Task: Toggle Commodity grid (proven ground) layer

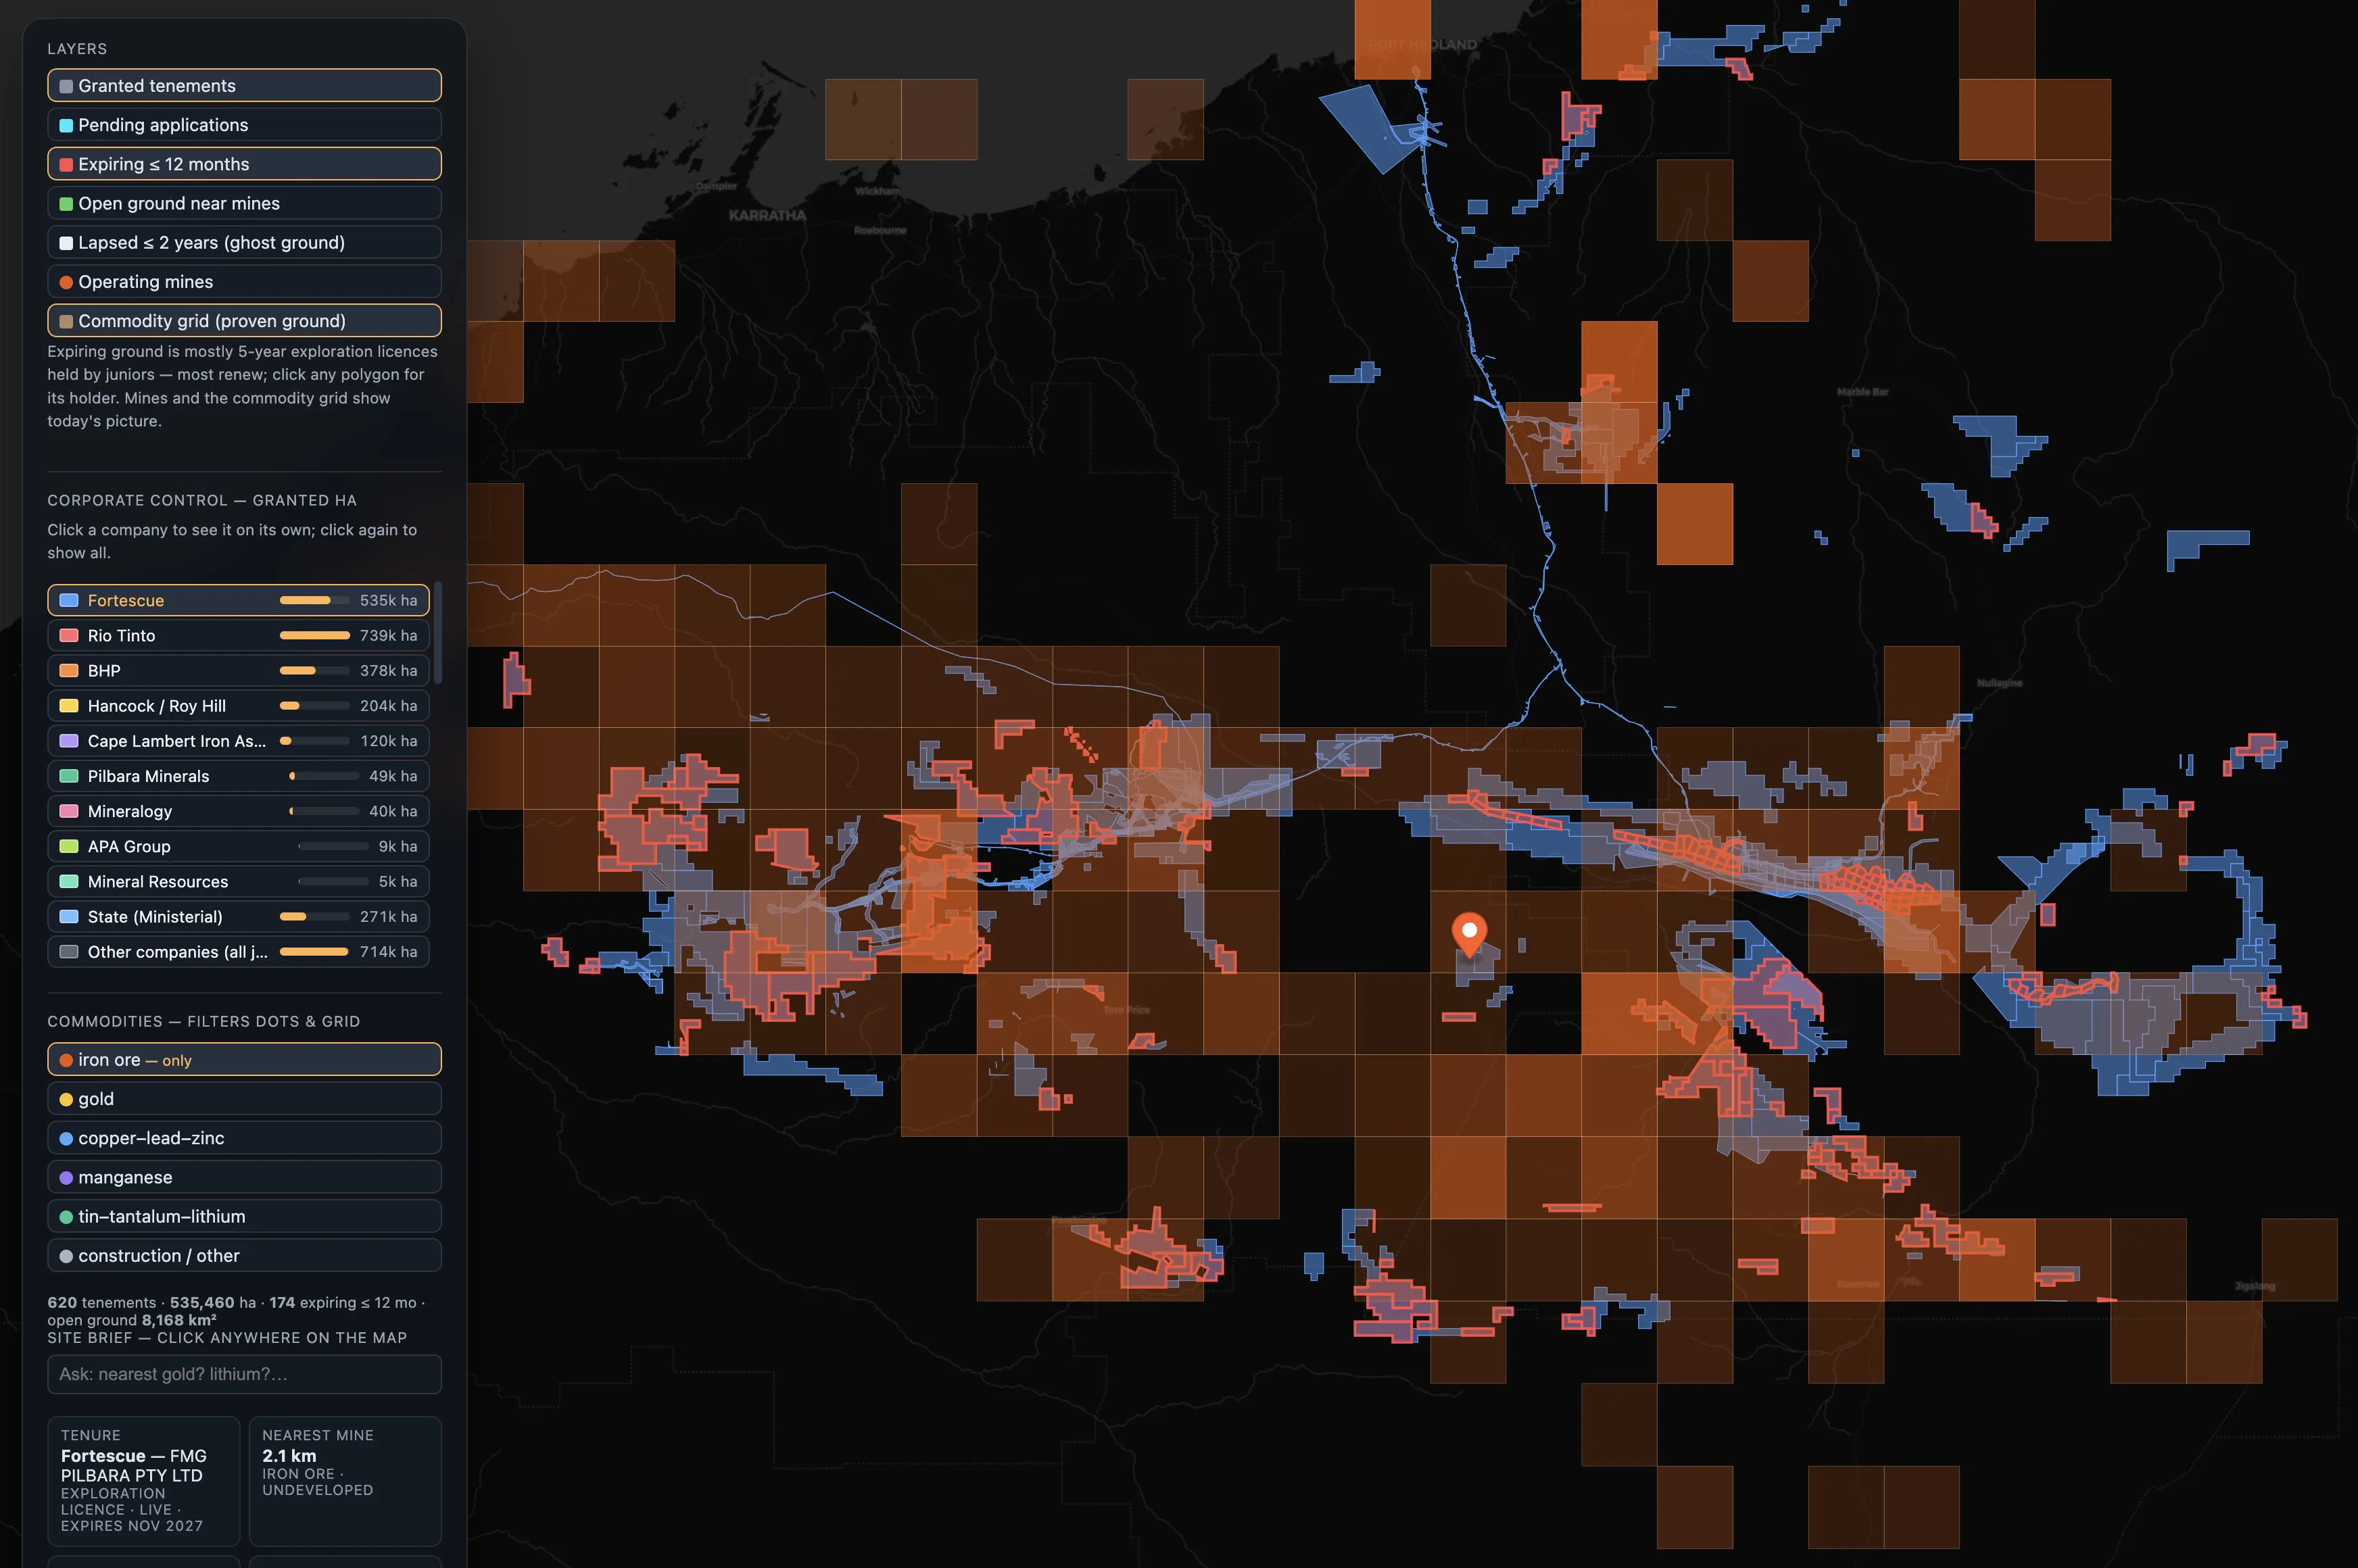Action: coord(244,321)
